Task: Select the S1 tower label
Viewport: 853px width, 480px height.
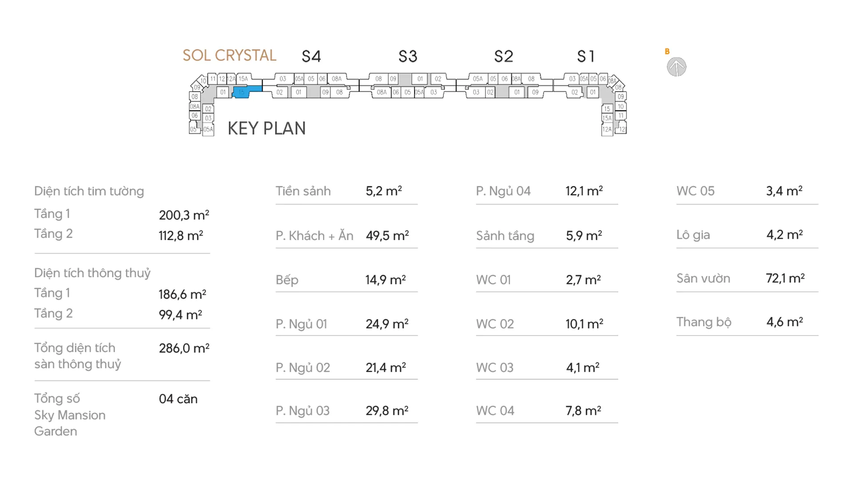Action: (x=586, y=56)
